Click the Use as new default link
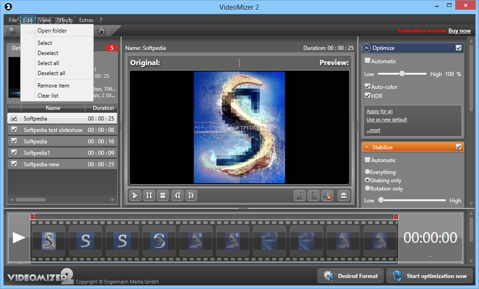This screenshot has width=479, height=289. [387, 120]
